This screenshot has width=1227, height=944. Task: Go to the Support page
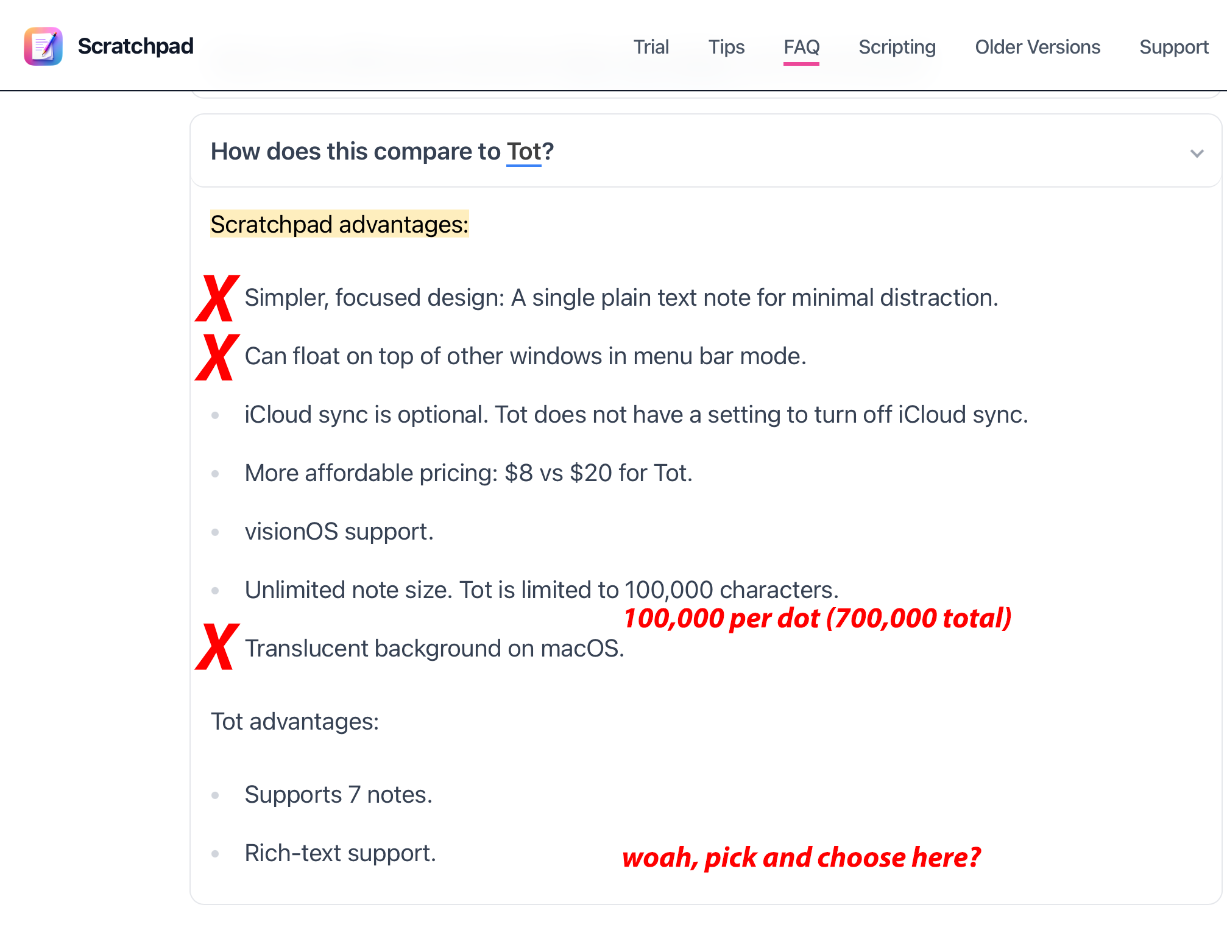(1173, 47)
